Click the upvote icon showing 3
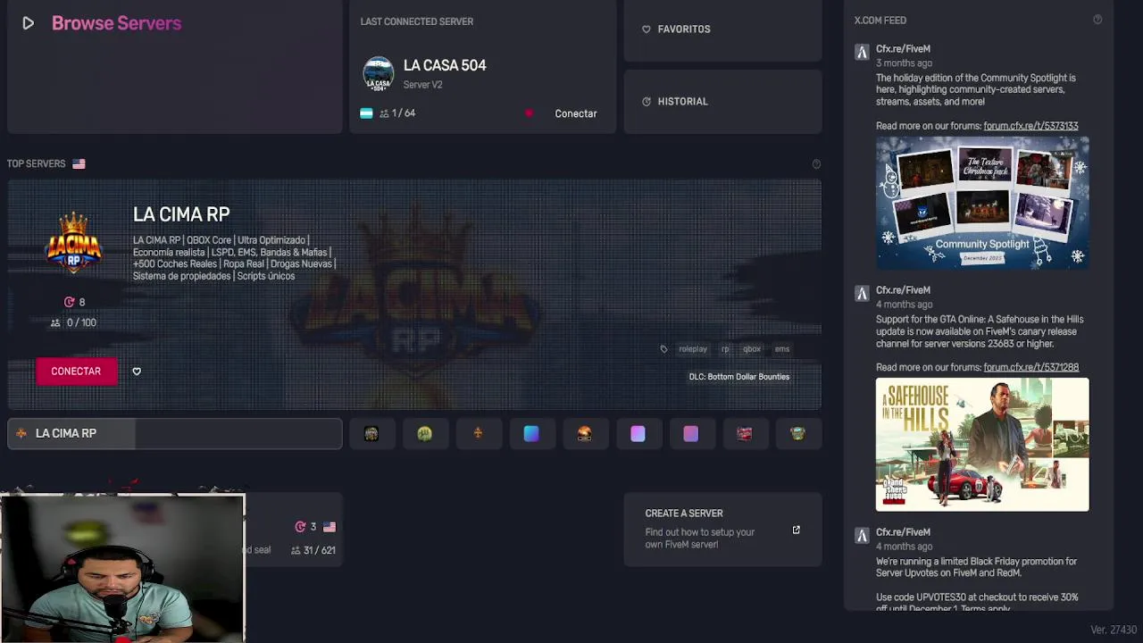Viewport: 1143px width, 643px height. point(300,527)
